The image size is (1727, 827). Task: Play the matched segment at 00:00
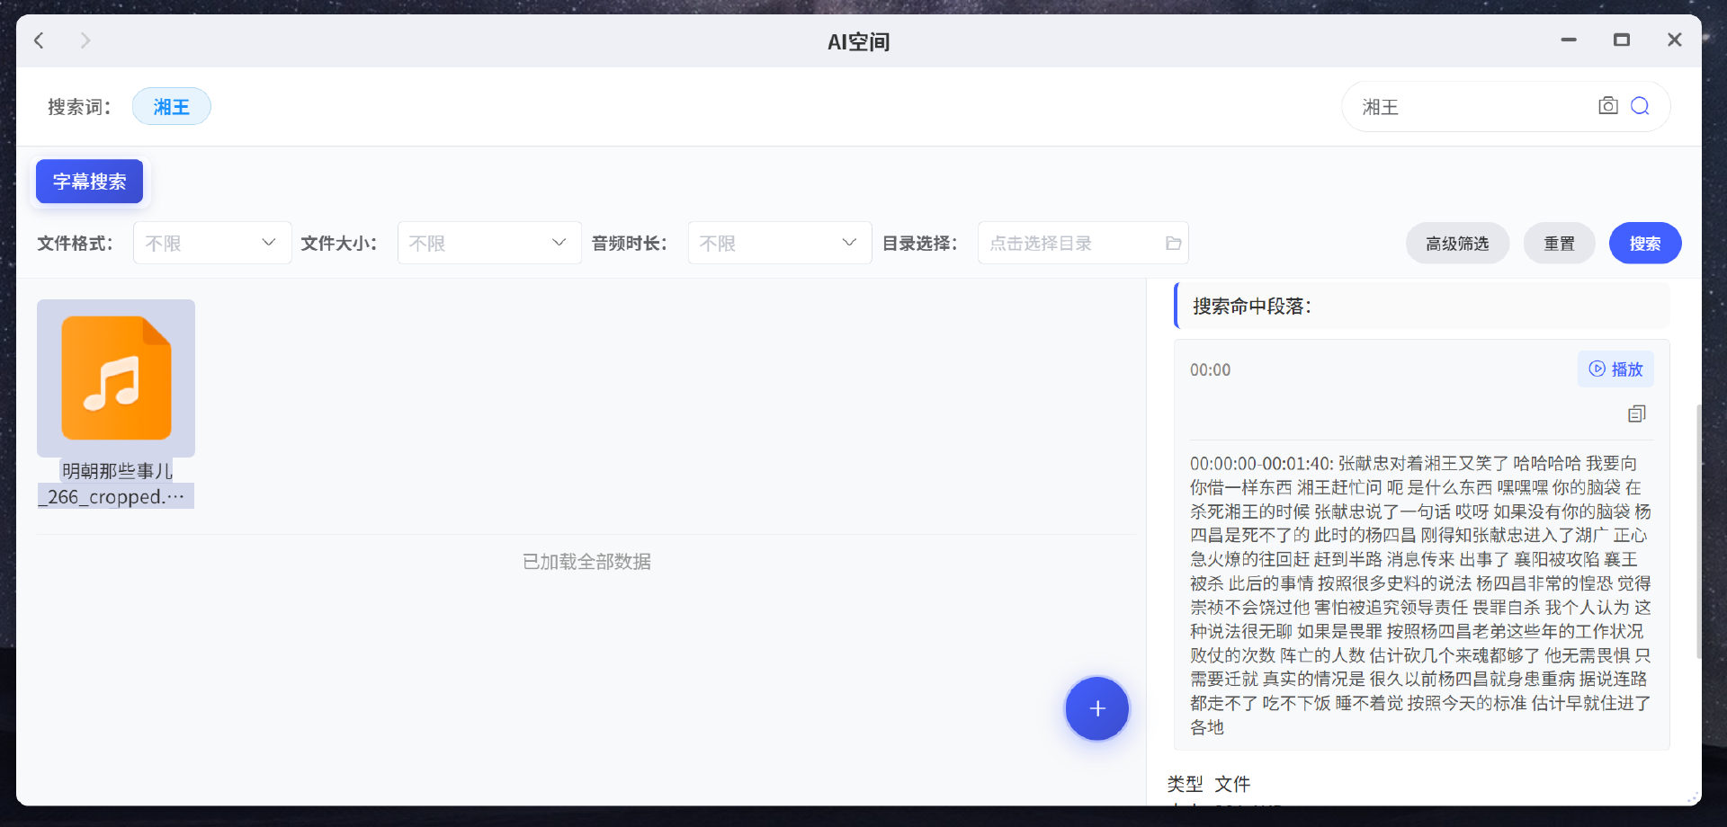tap(1615, 369)
